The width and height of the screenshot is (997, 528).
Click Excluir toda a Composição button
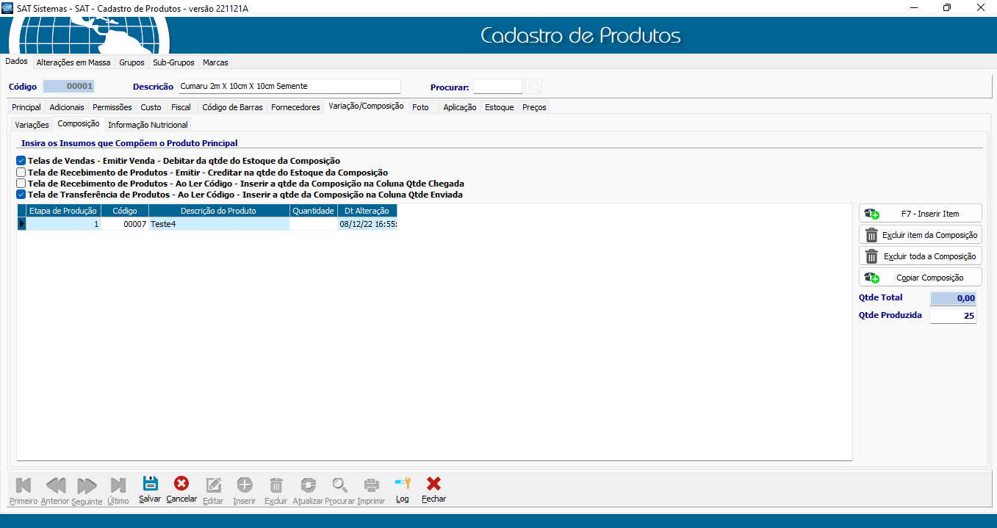(920, 256)
